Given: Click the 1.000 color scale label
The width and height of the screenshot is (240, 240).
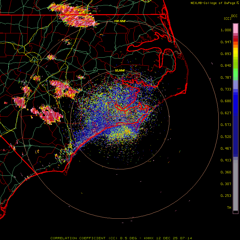Looking at the screenshot, I should coord(226,30).
